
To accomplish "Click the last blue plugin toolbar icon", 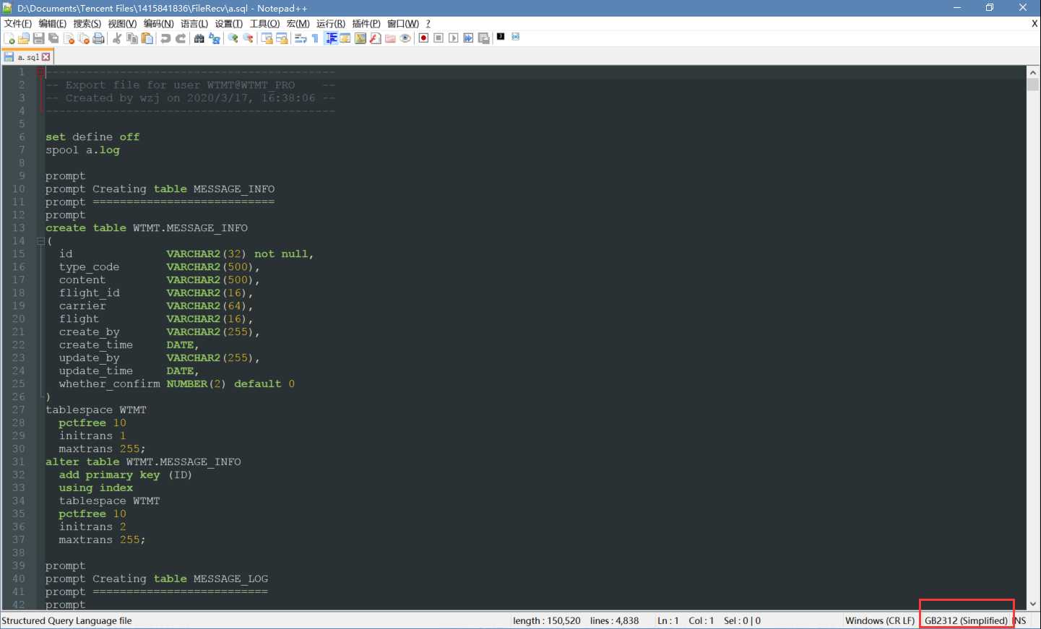I will (516, 36).
